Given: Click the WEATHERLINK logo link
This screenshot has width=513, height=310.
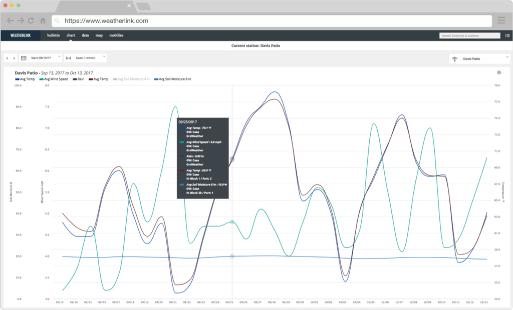Looking at the screenshot, I should pyautogui.click(x=21, y=35).
